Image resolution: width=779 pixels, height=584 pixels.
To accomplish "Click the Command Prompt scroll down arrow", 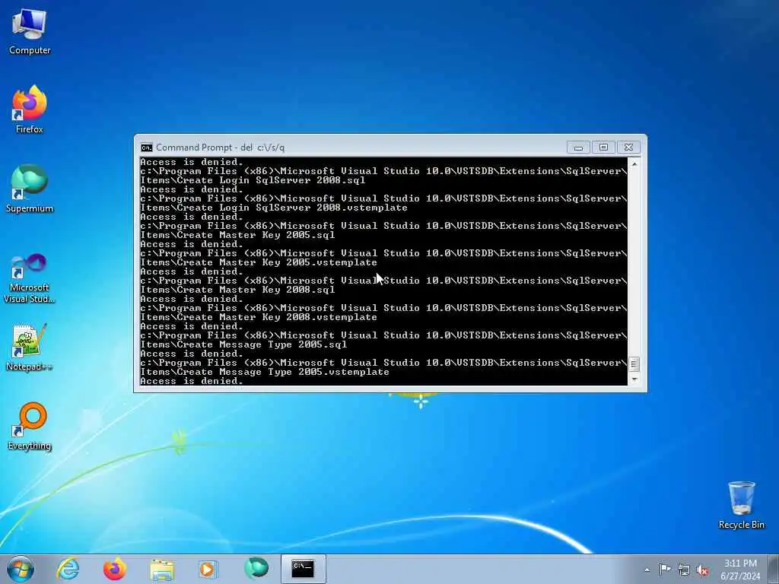I will coord(634,379).
